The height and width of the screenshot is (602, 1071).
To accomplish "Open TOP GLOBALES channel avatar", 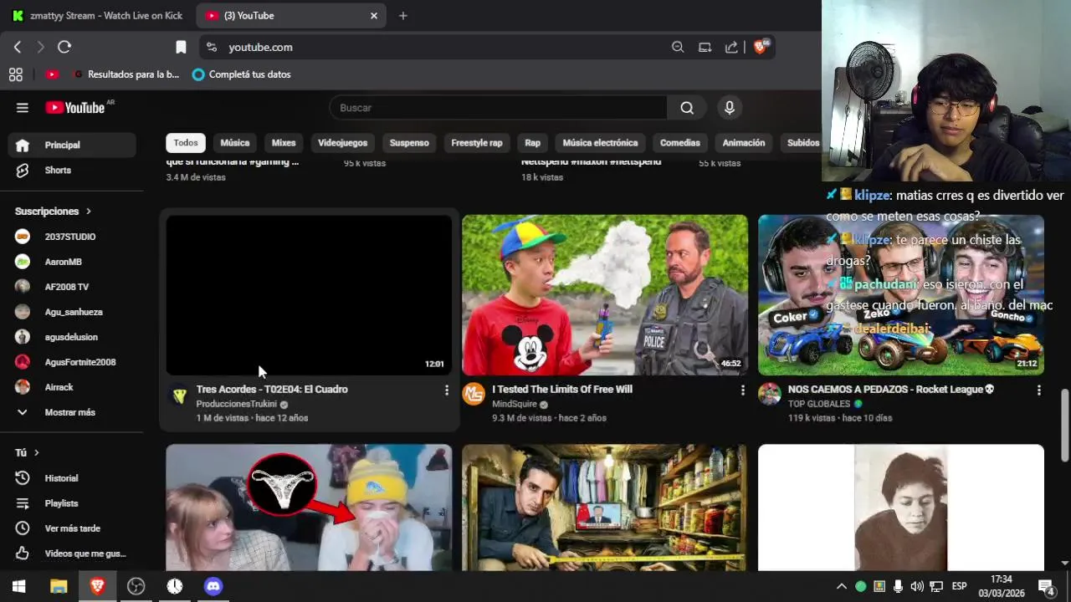I will click(770, 395).
